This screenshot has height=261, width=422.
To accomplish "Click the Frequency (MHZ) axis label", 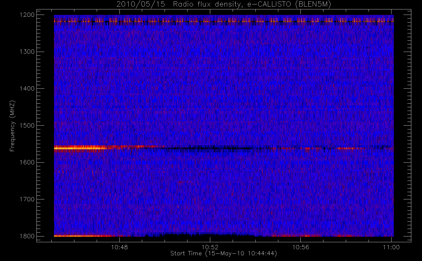I will [12, 126].
